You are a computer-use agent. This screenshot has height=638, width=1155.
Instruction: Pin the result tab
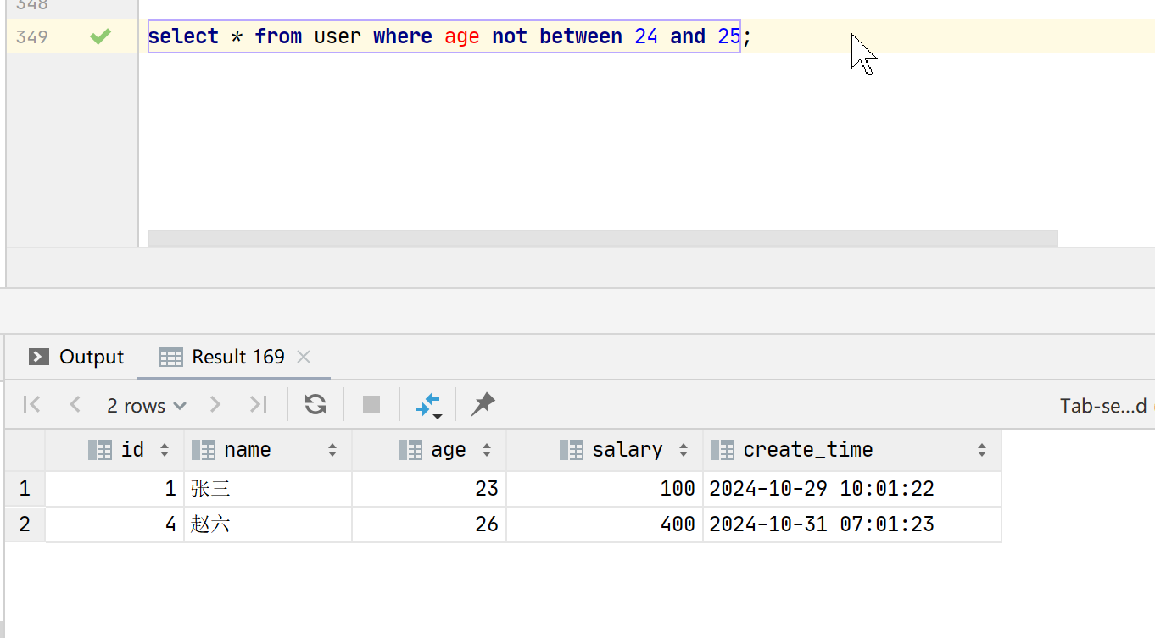483,405
